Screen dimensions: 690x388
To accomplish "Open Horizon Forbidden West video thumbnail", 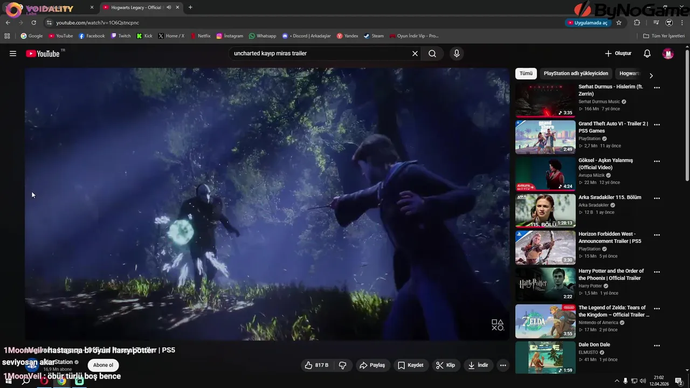I will 545,247.
